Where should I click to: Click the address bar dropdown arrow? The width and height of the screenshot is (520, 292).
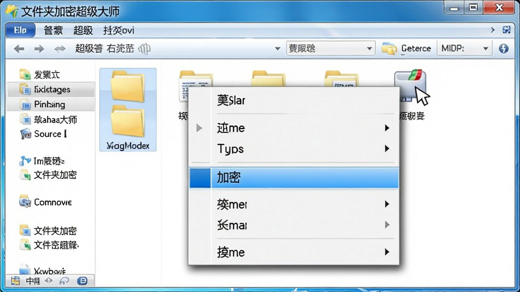(278, 49)
